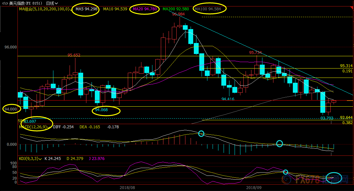Click the link icon beside 美元指数 title
Viewport: 354px width, 191px height.
(4, 3)
